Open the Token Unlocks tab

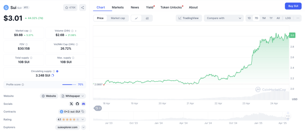(171, 7)
